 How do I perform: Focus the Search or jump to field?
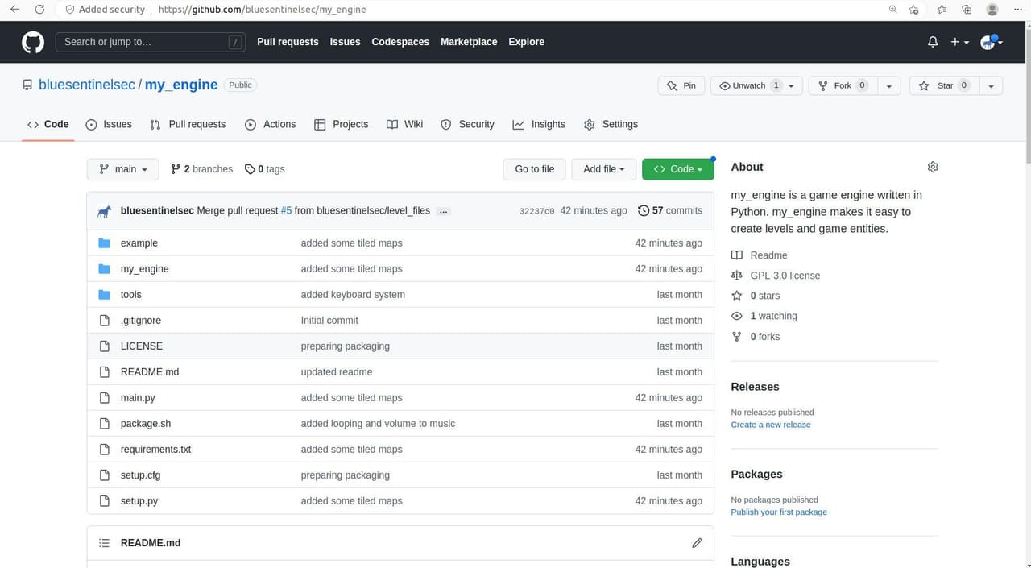151,42
